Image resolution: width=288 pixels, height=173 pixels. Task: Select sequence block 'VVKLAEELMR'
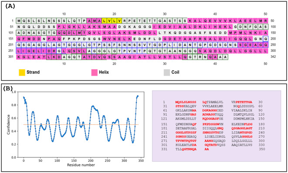point(213,106)
